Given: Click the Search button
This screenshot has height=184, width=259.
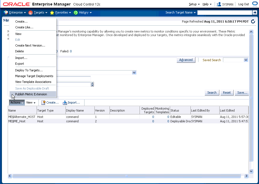Looking at the screenshot, I should (x=212, y=93).
